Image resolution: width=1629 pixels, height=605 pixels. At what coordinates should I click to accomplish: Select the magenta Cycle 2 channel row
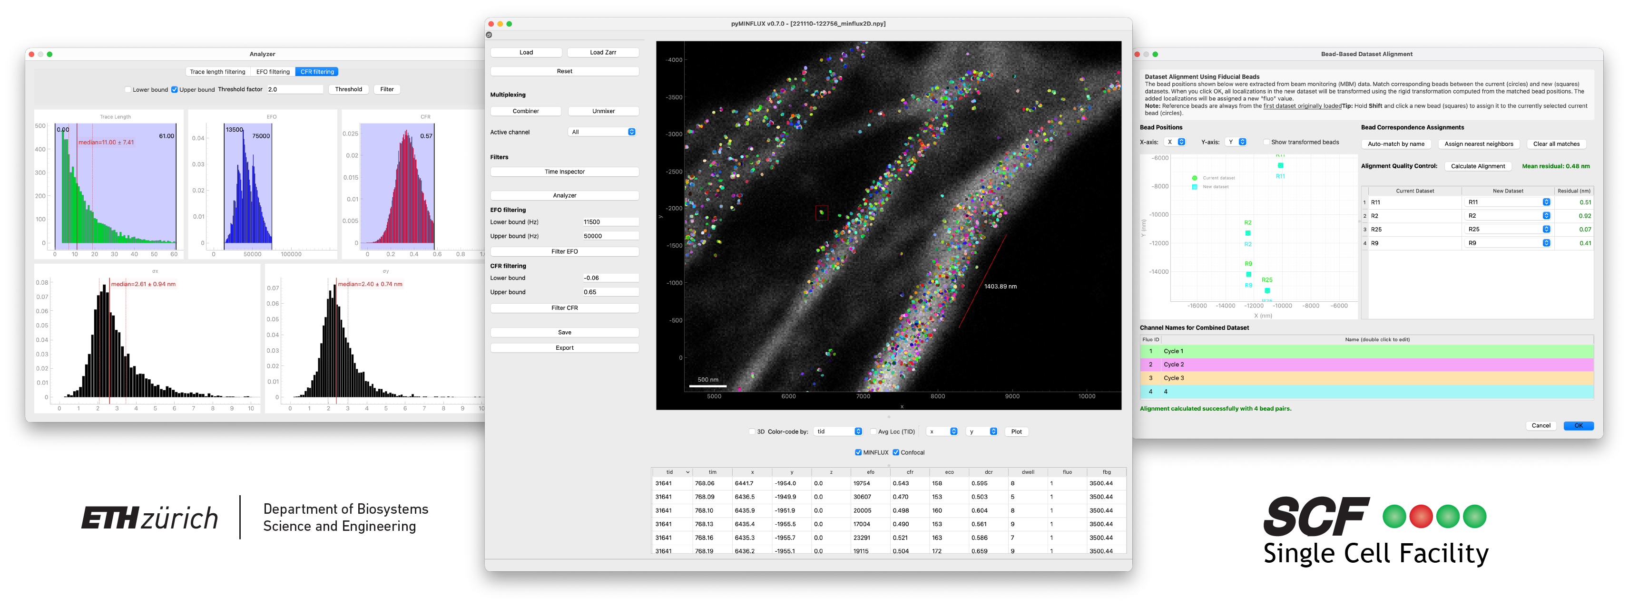[x=1366, y=365]
